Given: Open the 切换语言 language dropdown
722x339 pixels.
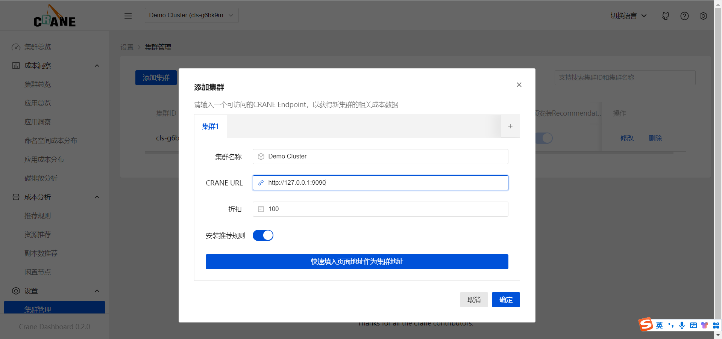Looking at the screenshot, I should pyautogui.click(x=628, y=16).
